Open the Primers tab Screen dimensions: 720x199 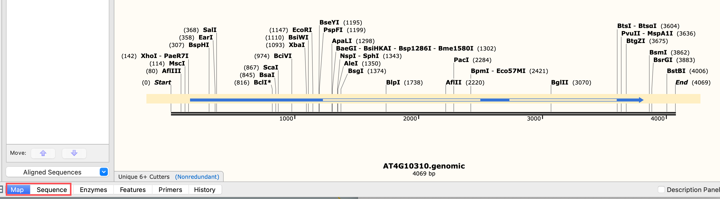coord(170,190)
